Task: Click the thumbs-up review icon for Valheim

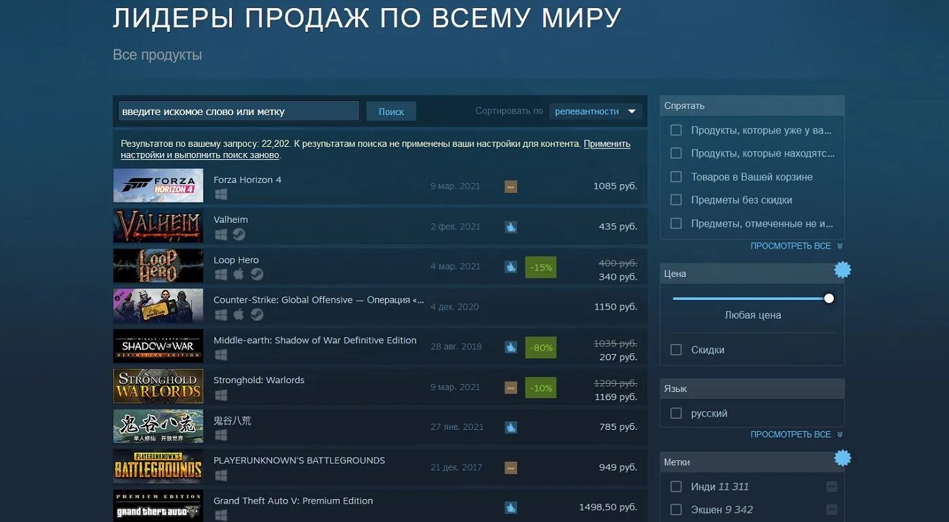Action: [x=511, y=227]
